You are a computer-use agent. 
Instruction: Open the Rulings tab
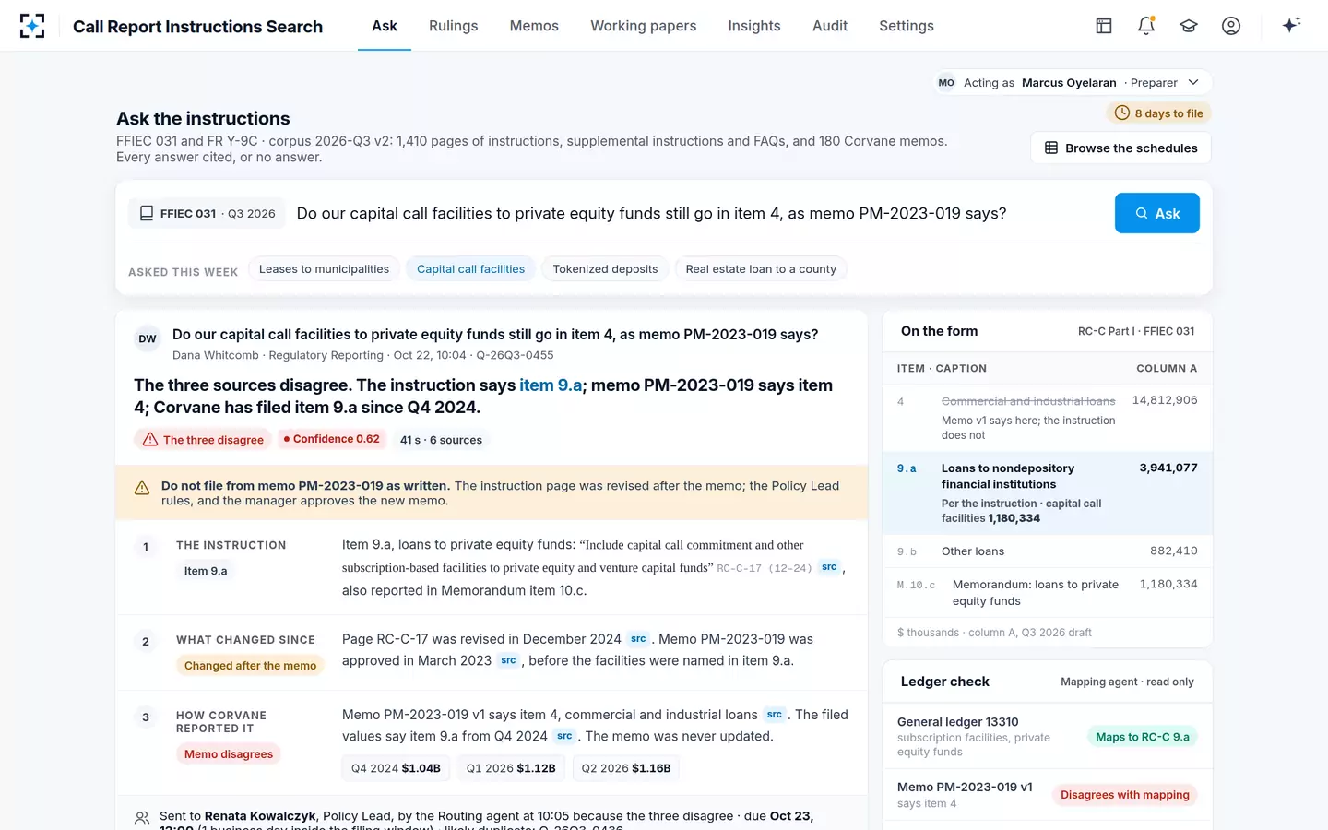pyautogui.click(x=454, y=26)
